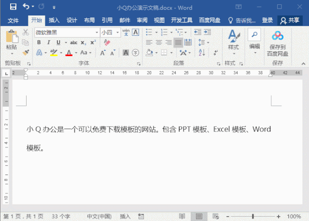Open the font dialog launcher
The image size is (309, 221).
139,64
